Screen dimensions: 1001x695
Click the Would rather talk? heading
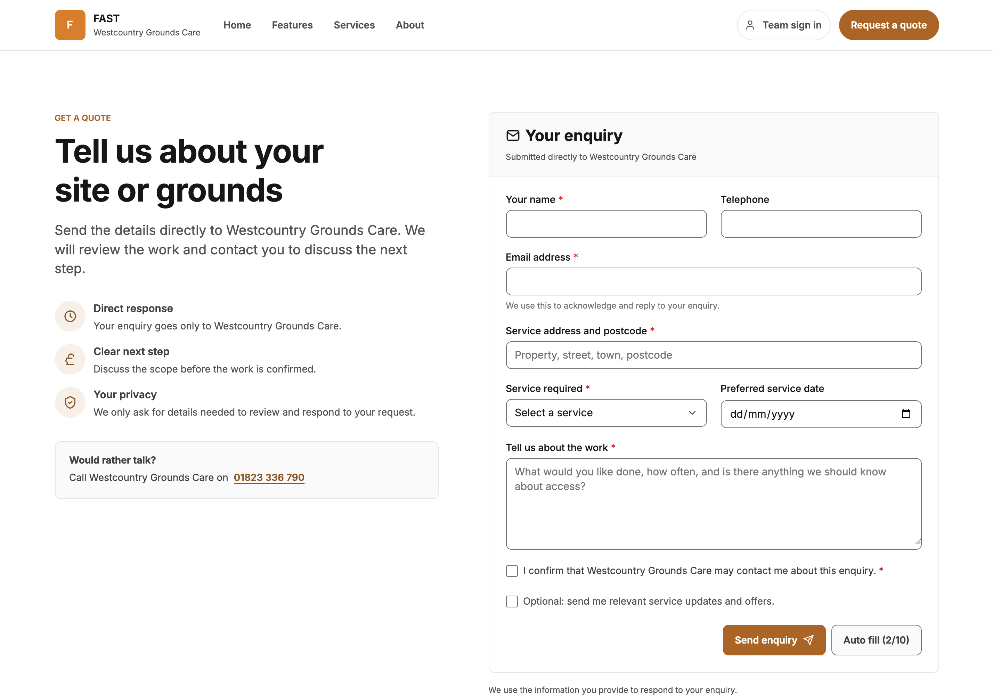click(x=112, y=460)
